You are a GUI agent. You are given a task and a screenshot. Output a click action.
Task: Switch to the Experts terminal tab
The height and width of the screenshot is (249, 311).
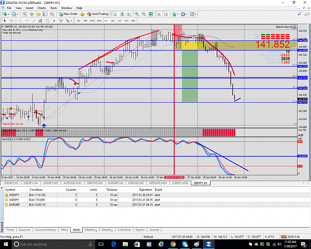(x=140, y=230)
